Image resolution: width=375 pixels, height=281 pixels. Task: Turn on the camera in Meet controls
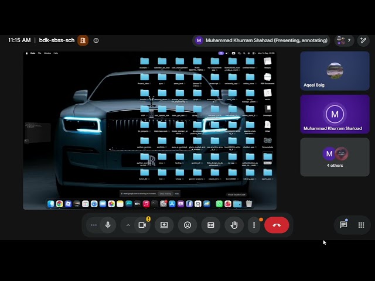(142, 225)
